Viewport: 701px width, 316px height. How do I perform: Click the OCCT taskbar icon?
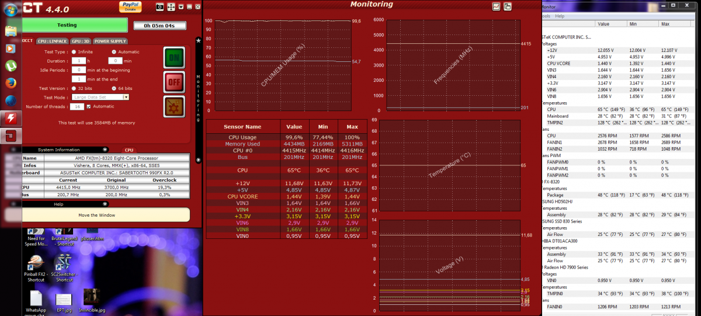[x=11, y=136]
